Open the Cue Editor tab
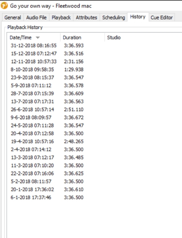 tap(162, 18)
